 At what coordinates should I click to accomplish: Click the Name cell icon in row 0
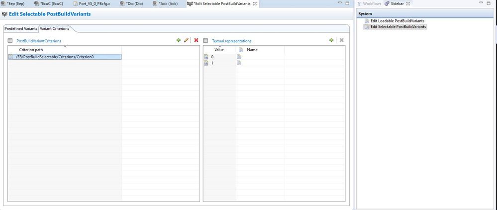click(239, 57)
